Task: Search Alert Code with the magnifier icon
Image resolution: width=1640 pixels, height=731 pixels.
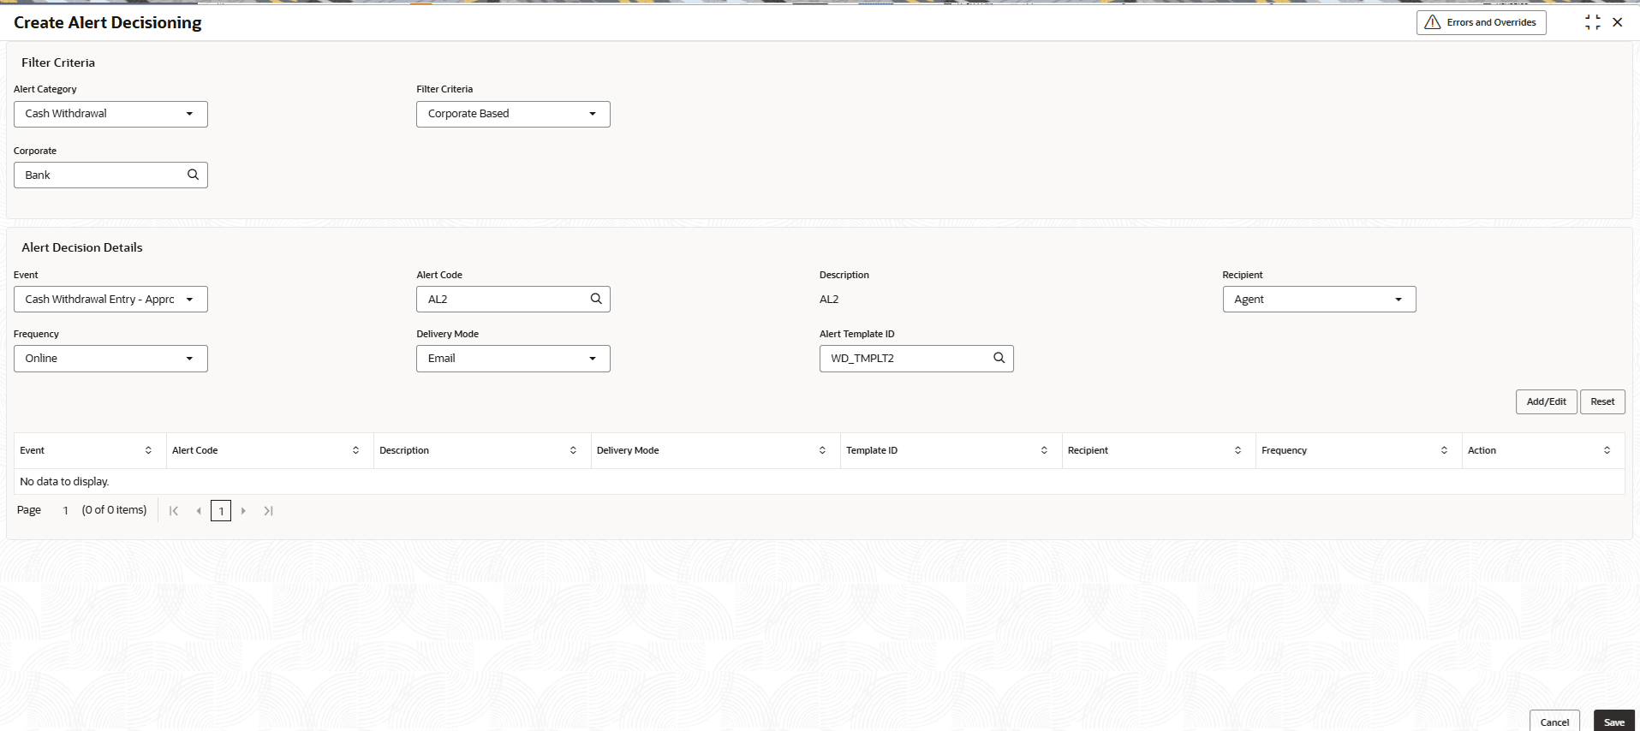Action: [x=596, y=299]
